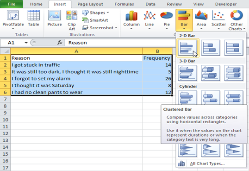Click the formula bar containing Reason
The image size is (249, 171).
(120, 43)
